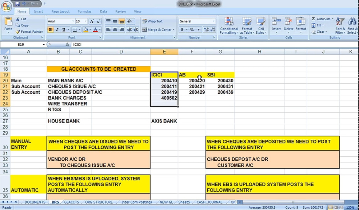359x210 pixels.
Task: Open Find & Select options
Action: [352, 26]
